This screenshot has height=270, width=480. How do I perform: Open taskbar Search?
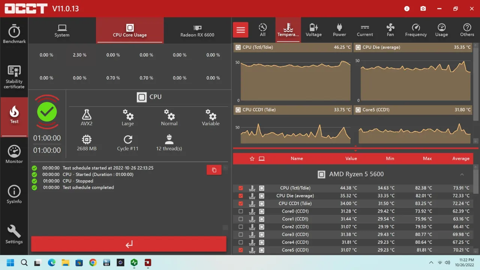[24, 262]
